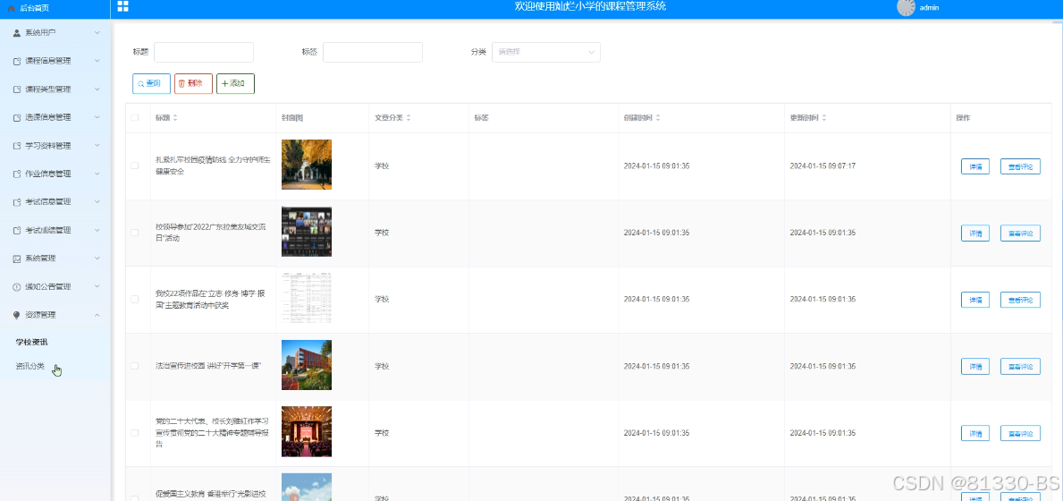Click the auditorium cover thumbnail
The width and height of the screenshot is (1063, 501).
(307, 432)
